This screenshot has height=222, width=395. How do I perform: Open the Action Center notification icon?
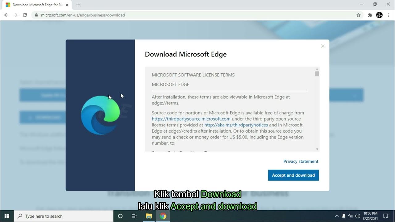tap(385, 216)
